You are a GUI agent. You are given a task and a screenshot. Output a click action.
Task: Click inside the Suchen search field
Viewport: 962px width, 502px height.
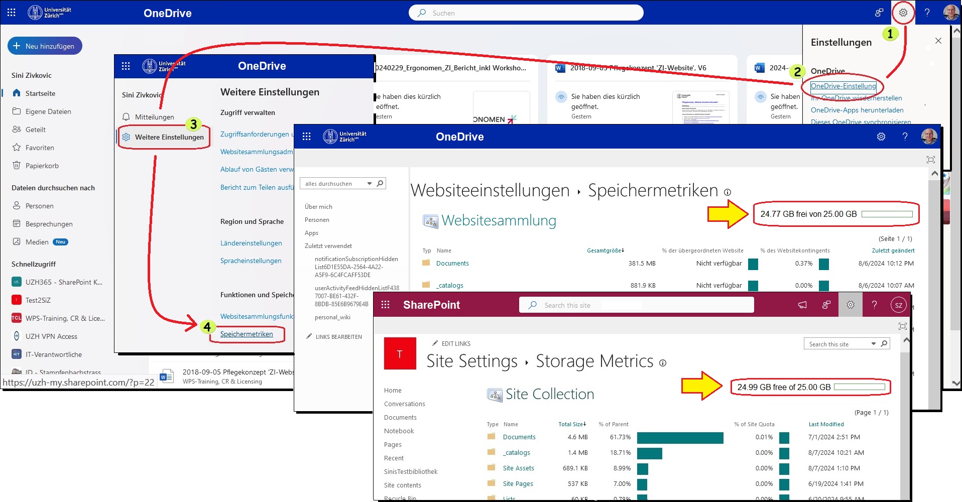[526, 12]
